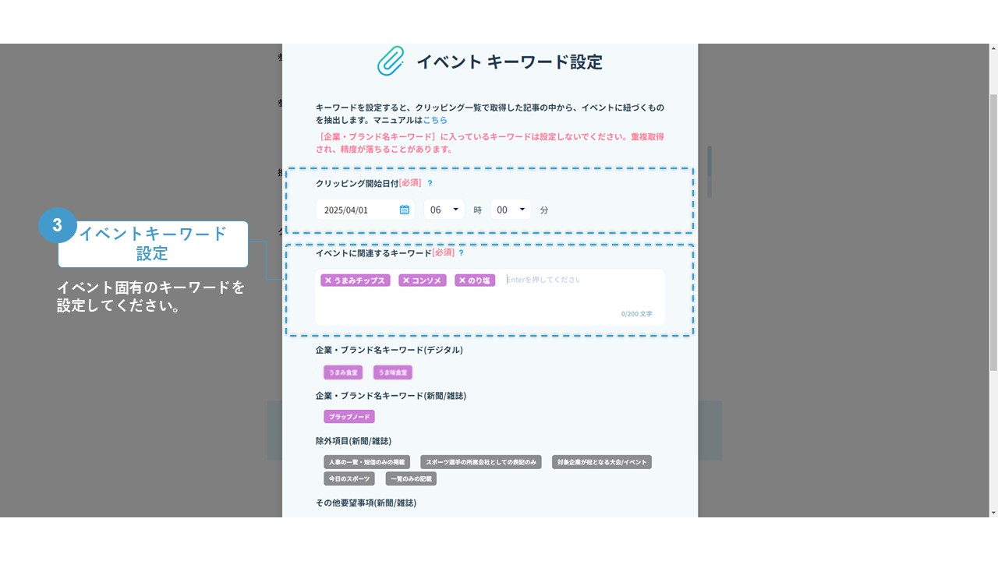Click help icon beside クリッピング開始日付
The height and width of the screenshot is (561, 998).
point(430,183)
